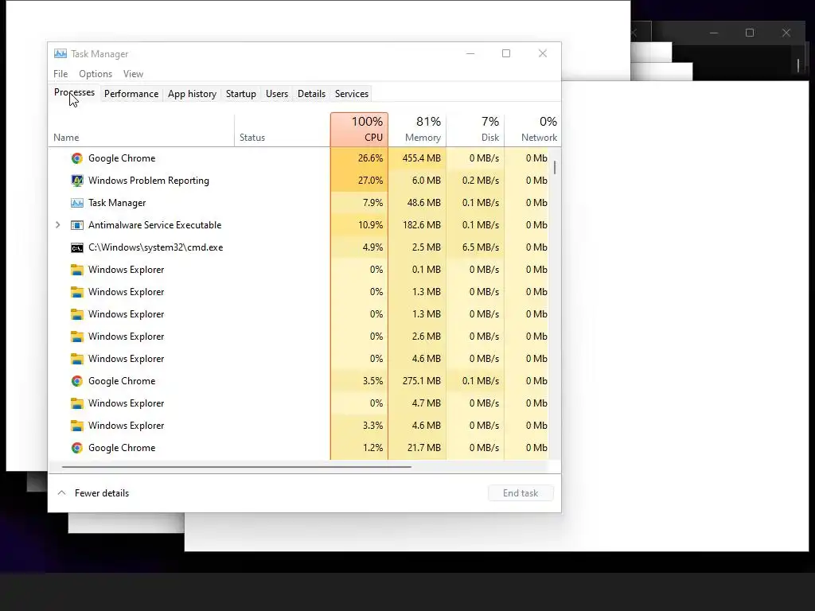This screenshot has width=815, height=611.
Task: Click the 27.0% CPU cell
Action: [359, 181]
